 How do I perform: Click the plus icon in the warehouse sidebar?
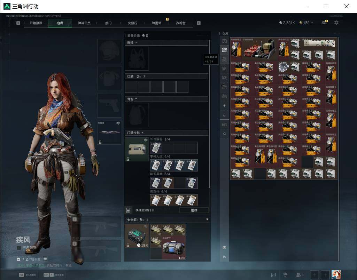[224, 105]
